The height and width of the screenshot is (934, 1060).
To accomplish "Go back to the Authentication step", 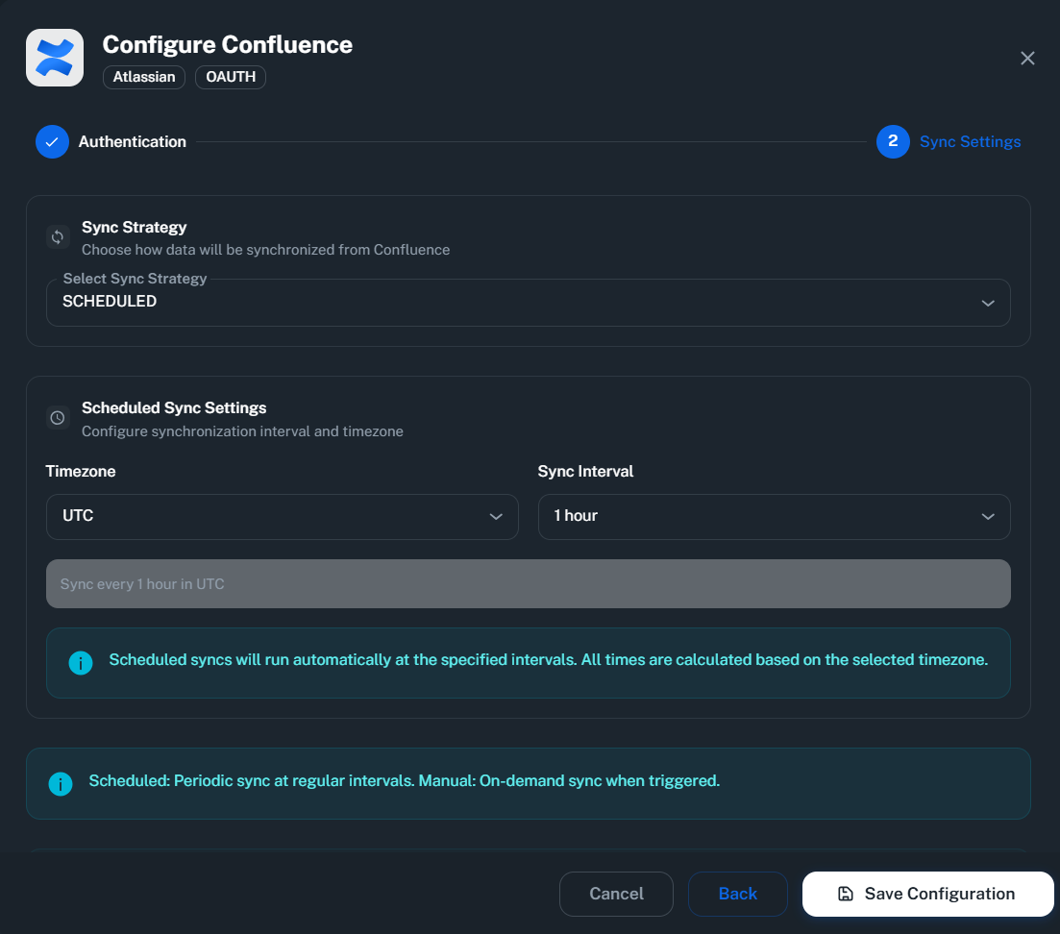I will [132, 141].
